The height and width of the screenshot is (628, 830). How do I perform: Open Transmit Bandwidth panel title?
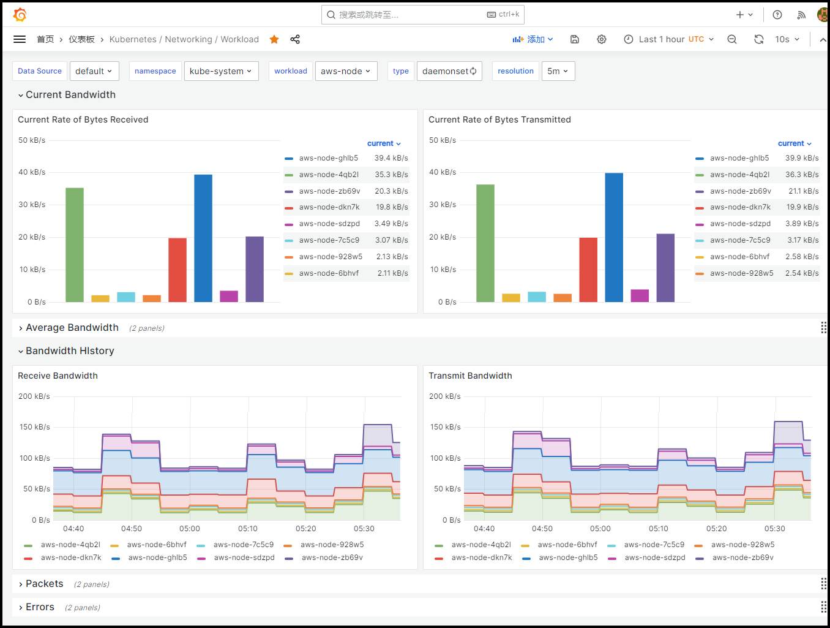[x=470, y=376]
